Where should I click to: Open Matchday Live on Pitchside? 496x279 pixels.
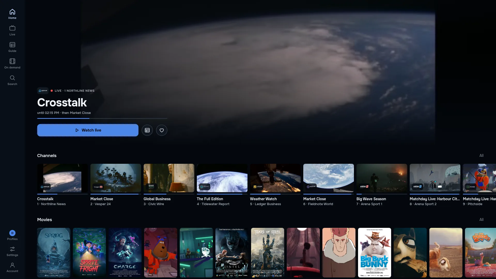479,185
